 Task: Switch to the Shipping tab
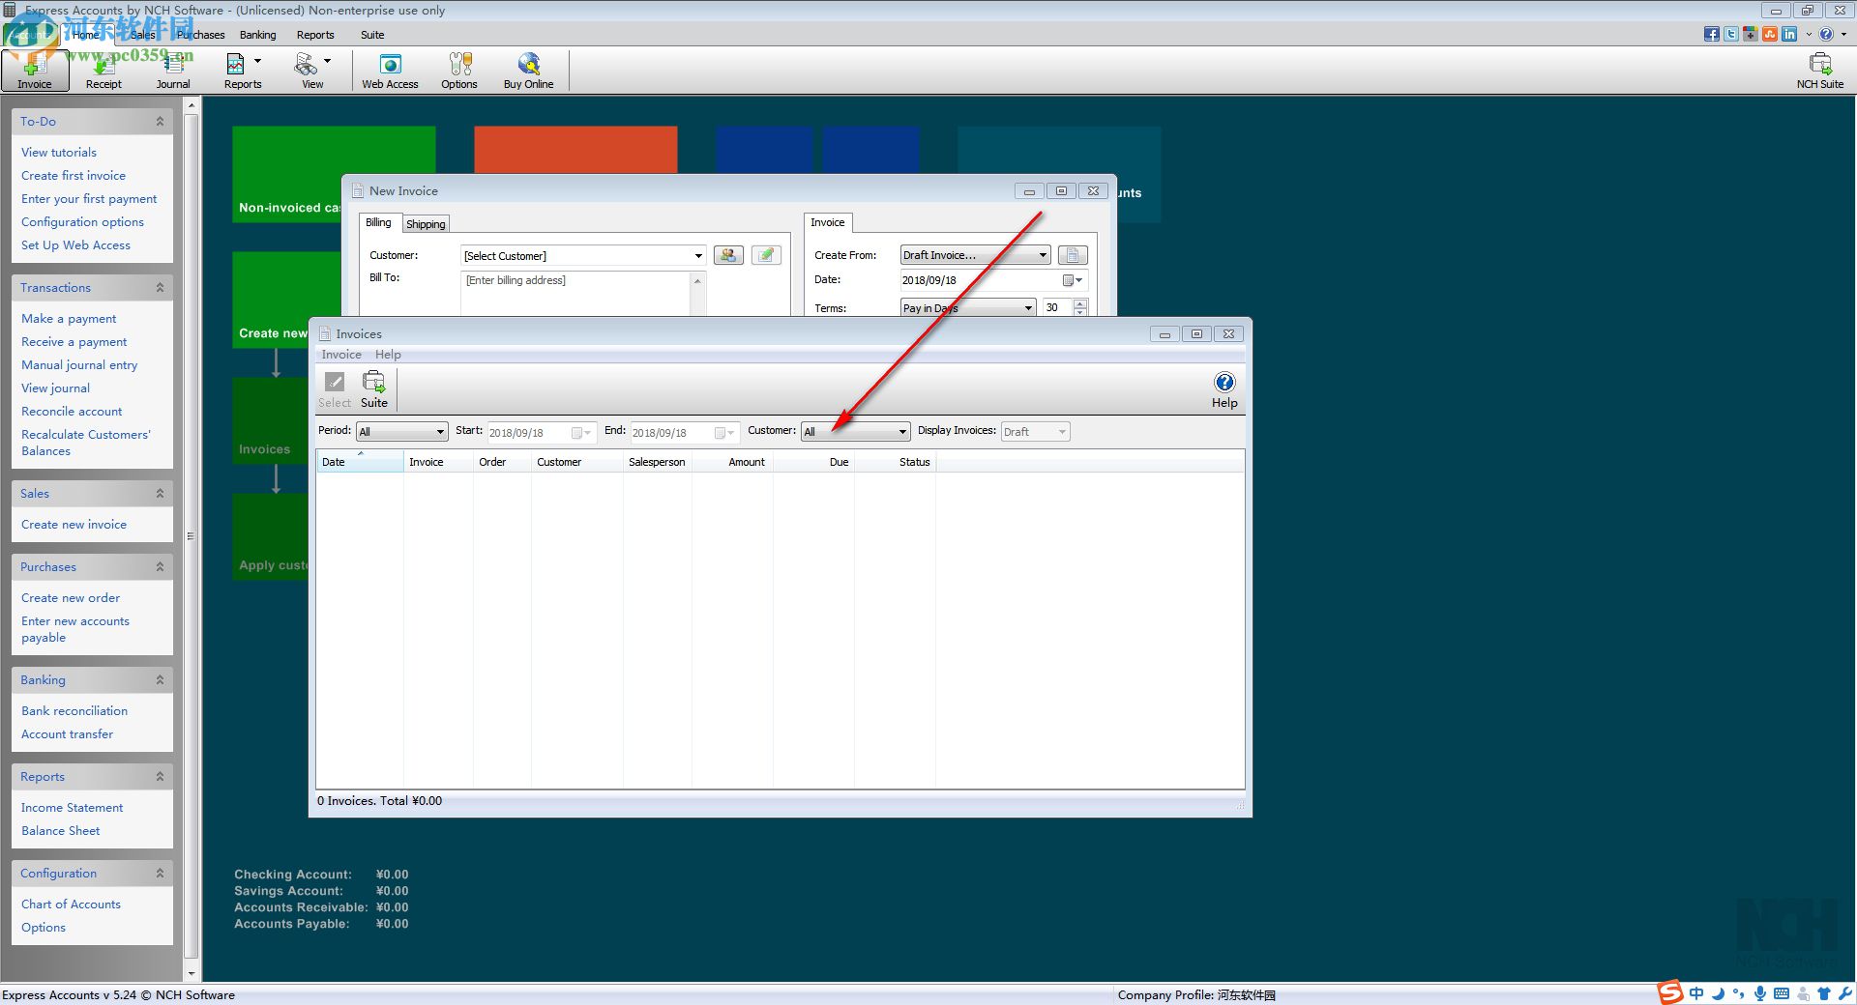(x=426, y=224)
